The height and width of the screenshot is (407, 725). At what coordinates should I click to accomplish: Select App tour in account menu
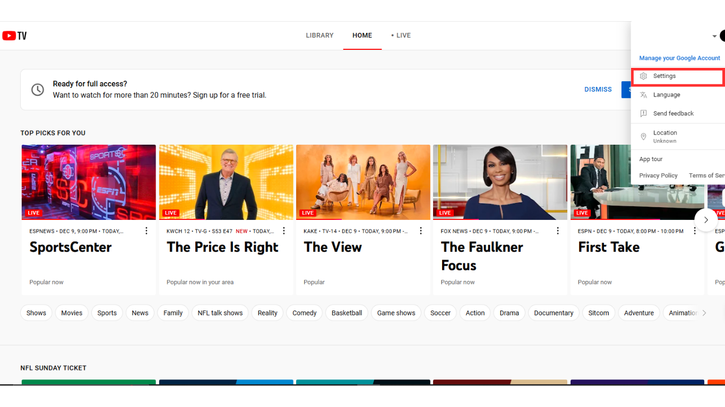[651, 159]
